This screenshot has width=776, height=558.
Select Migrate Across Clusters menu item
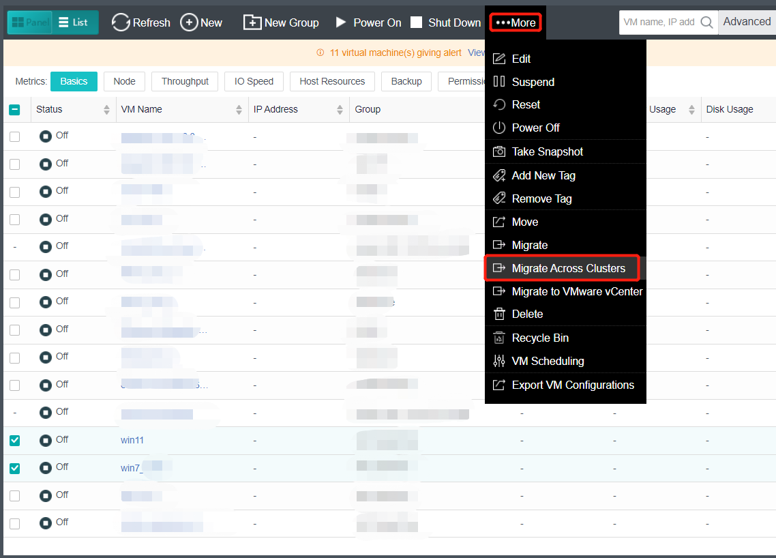567,268
